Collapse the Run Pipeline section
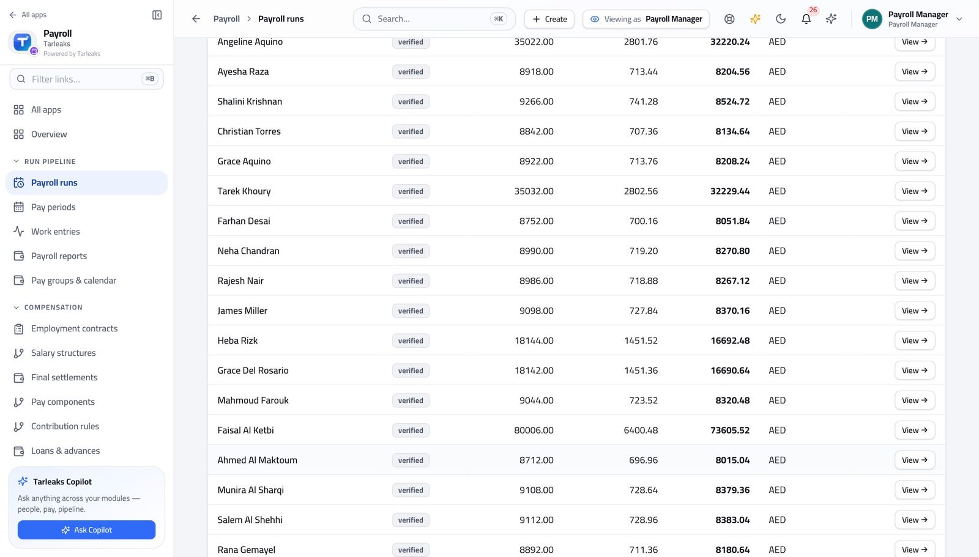Image resolution: width=979 pixels, height=557 pixels. (44, 161)
